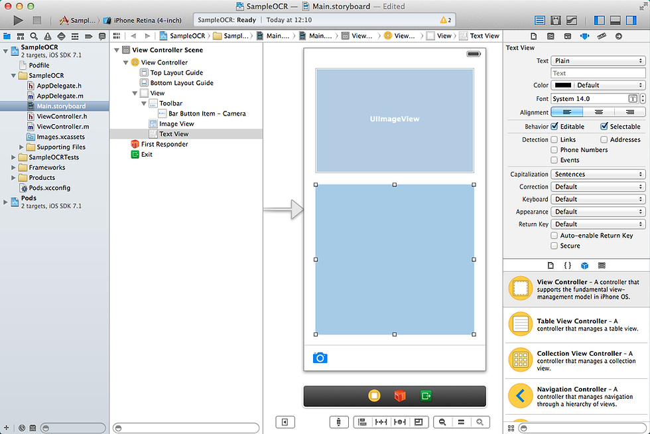Collapse the View Controller Scene
The width and height of the screenshot is (650, 434).
click(x=117, y=50)
